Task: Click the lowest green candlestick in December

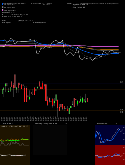Action: 69,111
